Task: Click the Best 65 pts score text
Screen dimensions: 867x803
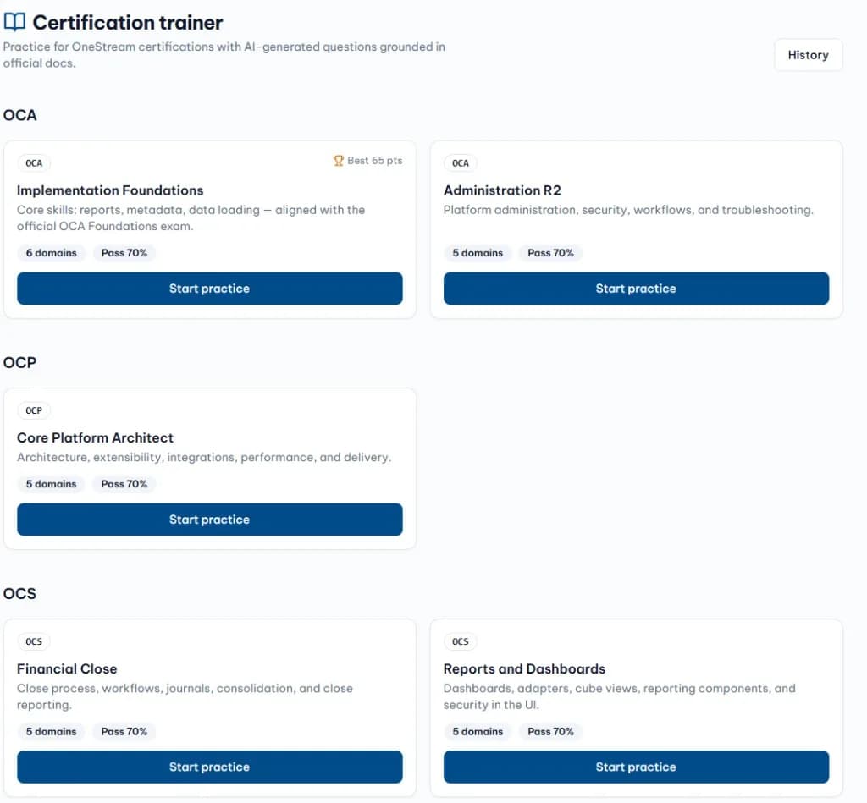Action: pyautogui.click(x=375, y=160)
